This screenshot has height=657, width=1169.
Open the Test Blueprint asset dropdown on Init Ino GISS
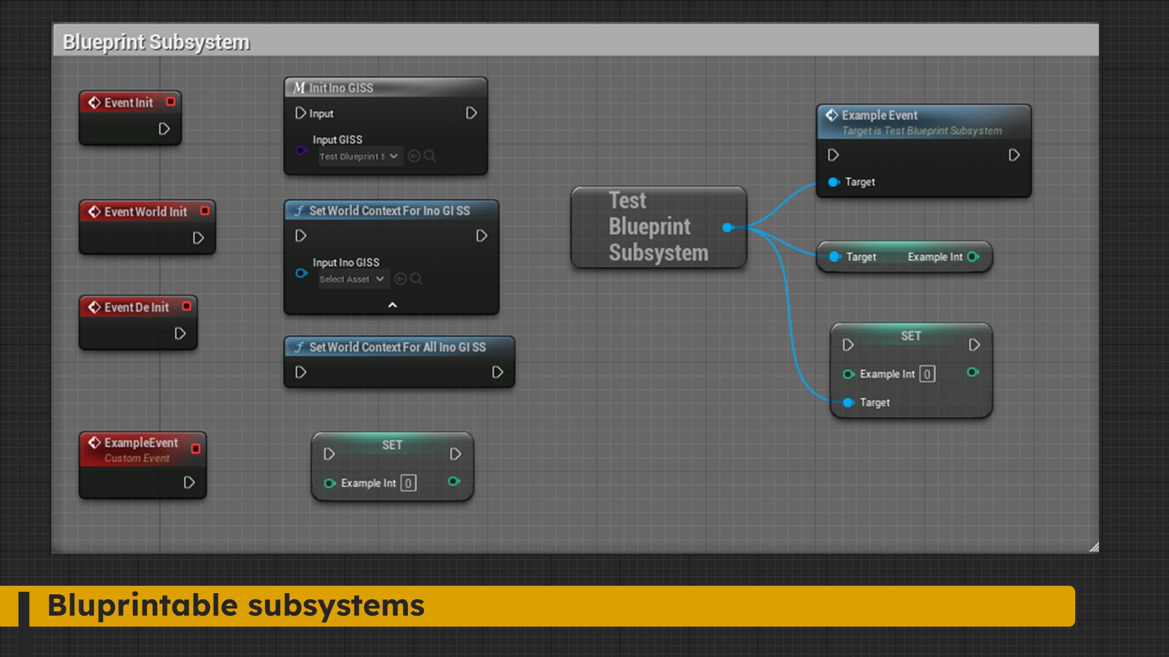point(359,156)
